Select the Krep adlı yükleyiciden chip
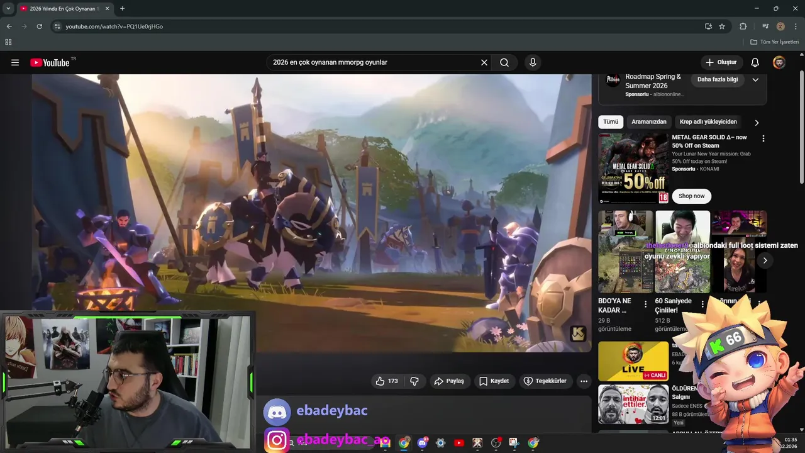Screen dimensions: 805x453 (708, 122)
